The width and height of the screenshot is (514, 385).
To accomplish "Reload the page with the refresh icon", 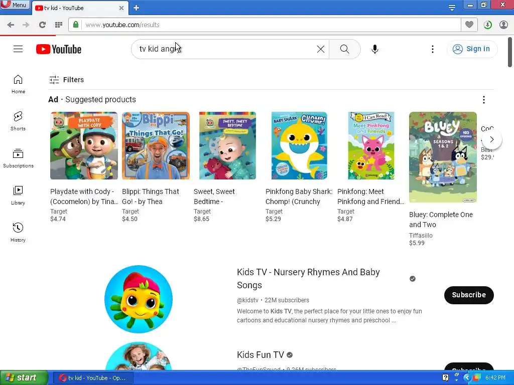I will [x=42, y=25].
